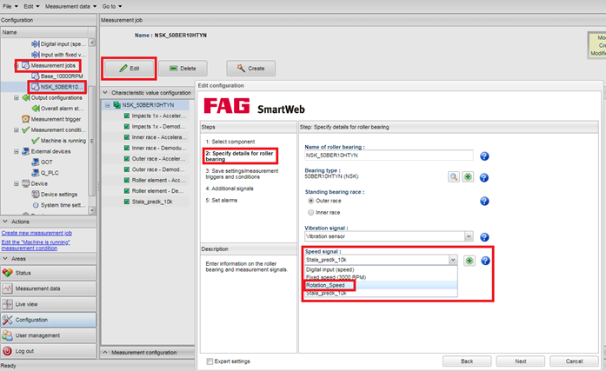Viewport: 606px width, 371px height.
Task: Select Impacts 1x - Acceleration characteristic value
Action: pyautogui.click(x=158, y=116)
